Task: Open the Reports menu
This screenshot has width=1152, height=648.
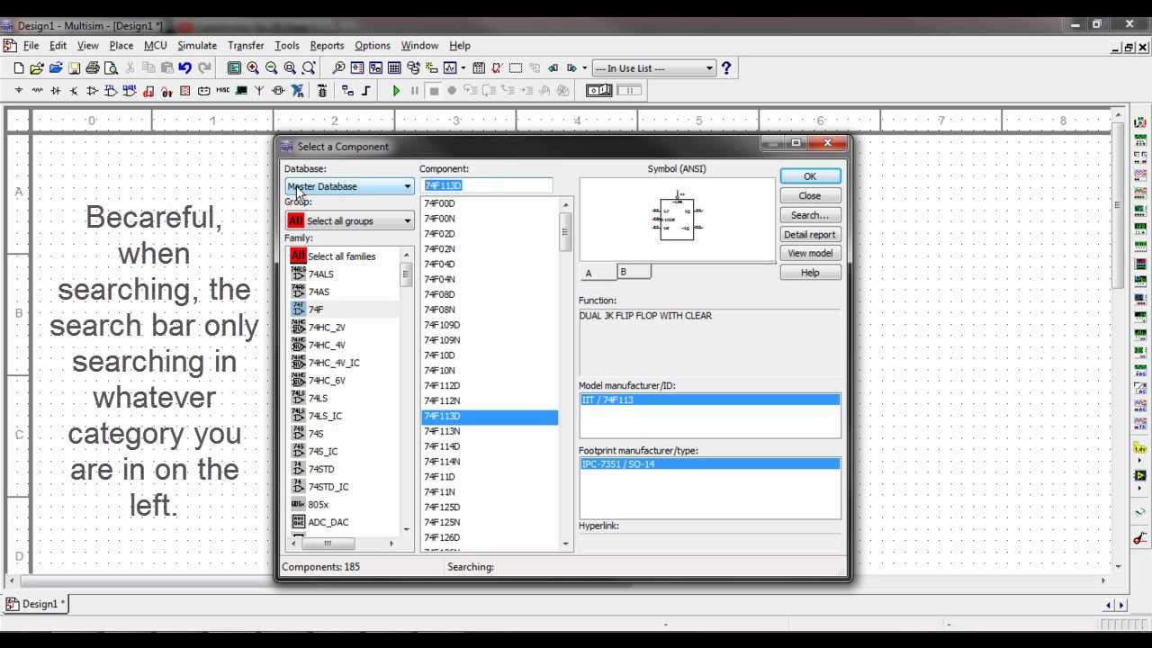Action: (x=327, y=45)
